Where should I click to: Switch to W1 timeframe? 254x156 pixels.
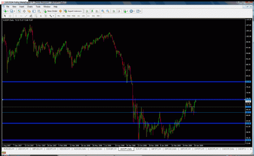click(93, 16)
